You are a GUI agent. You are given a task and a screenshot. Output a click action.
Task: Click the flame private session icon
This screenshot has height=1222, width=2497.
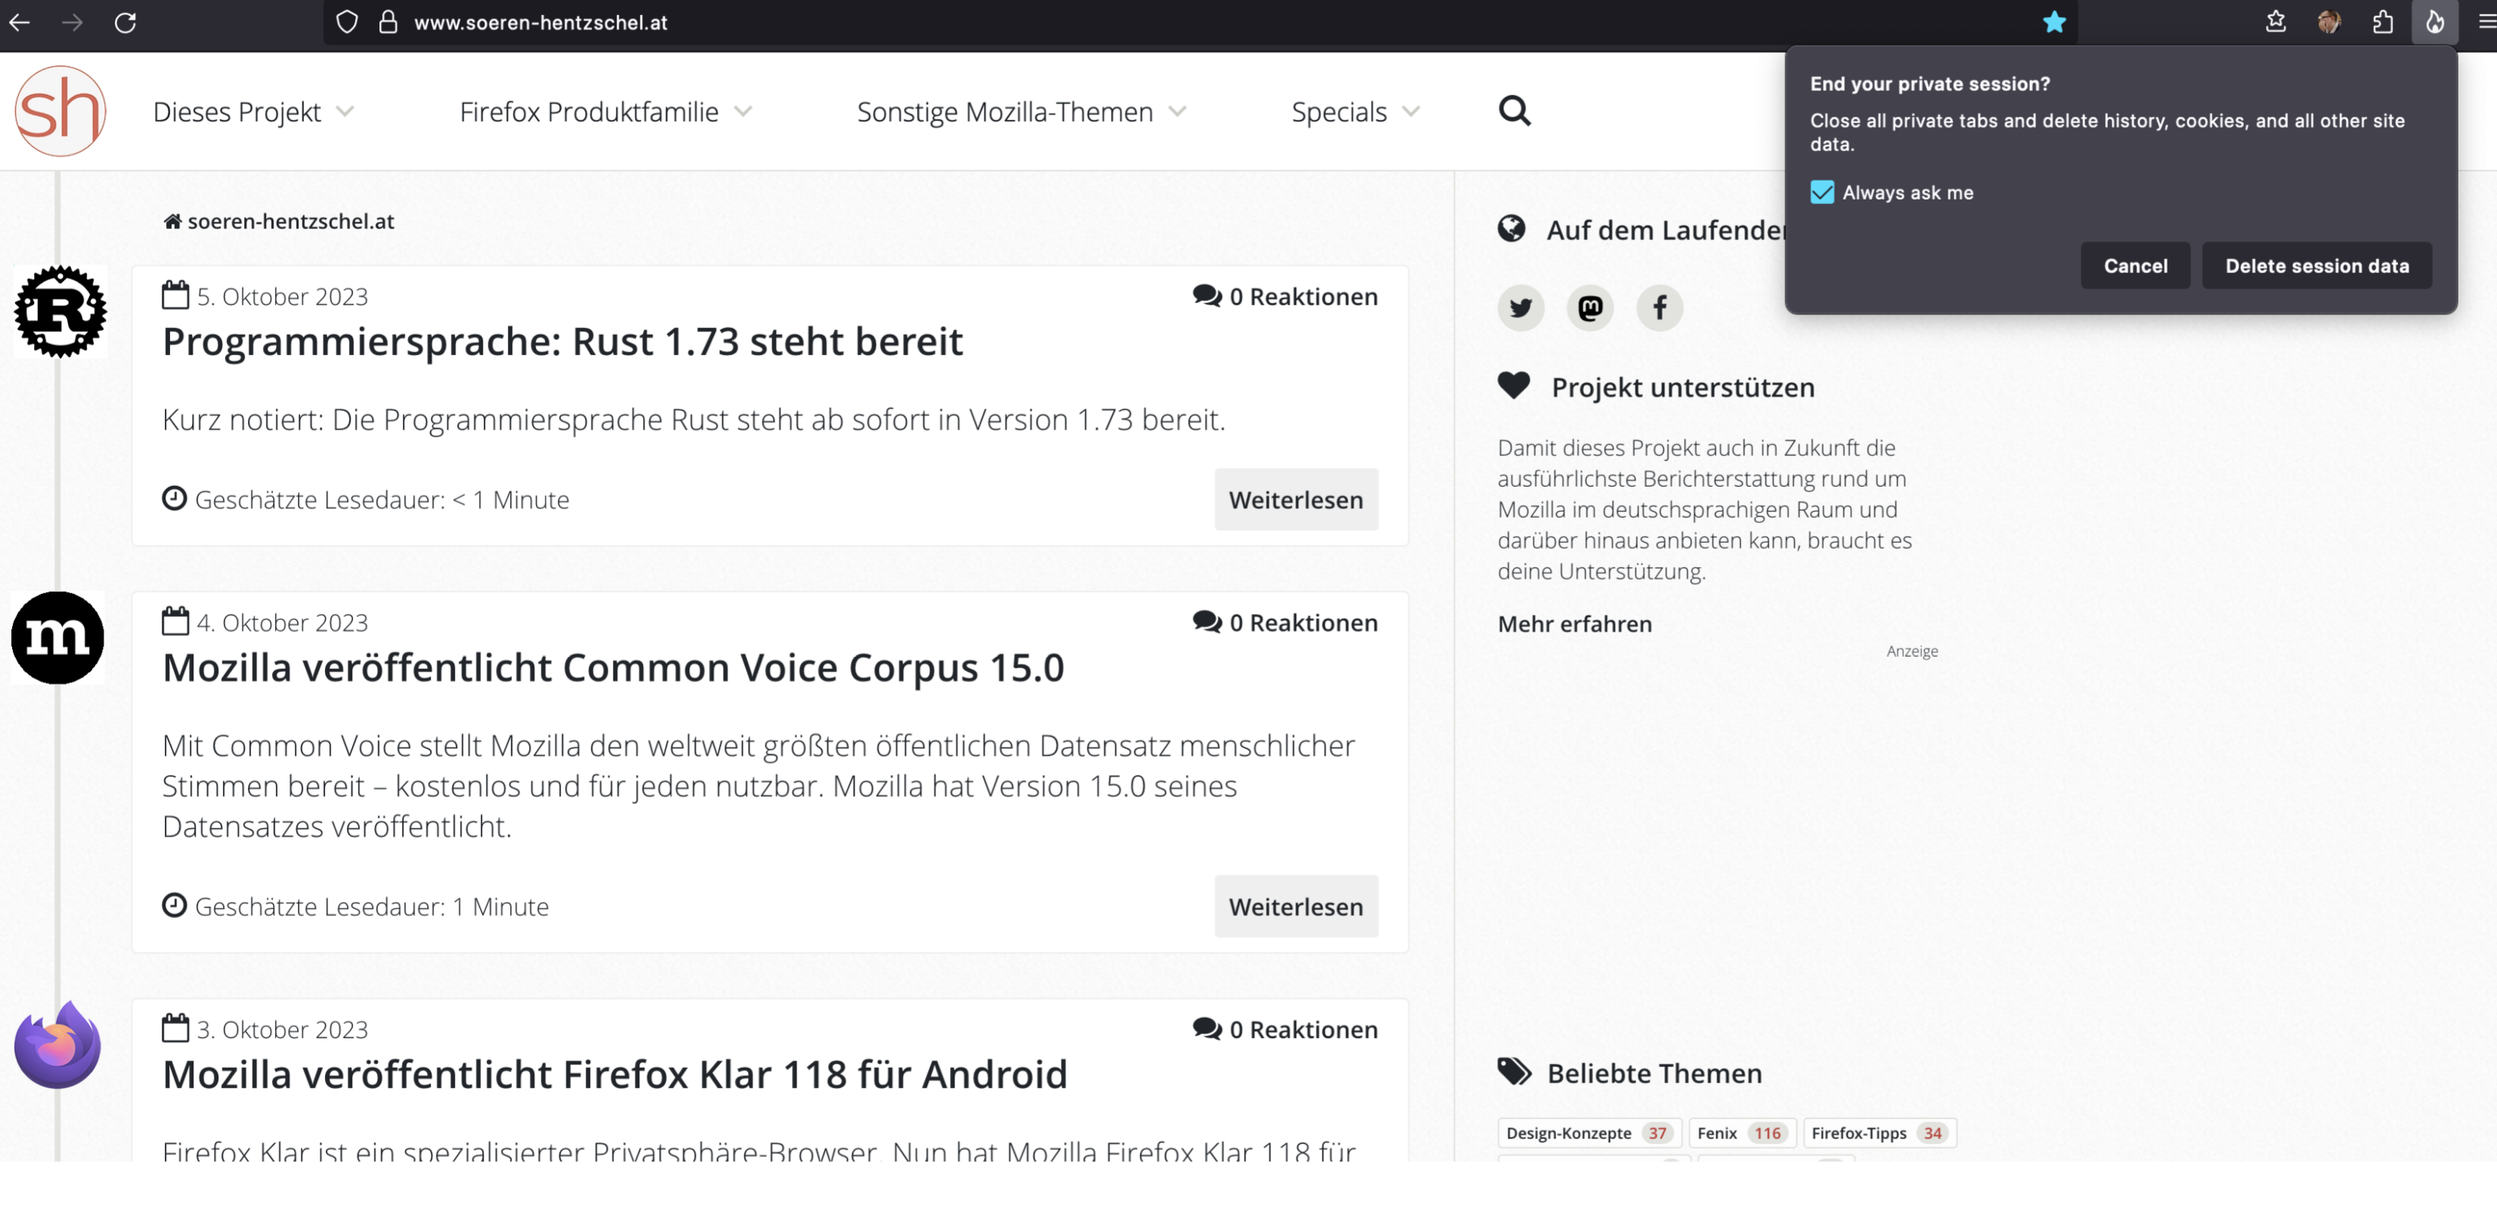click(x=2434, y=22)
